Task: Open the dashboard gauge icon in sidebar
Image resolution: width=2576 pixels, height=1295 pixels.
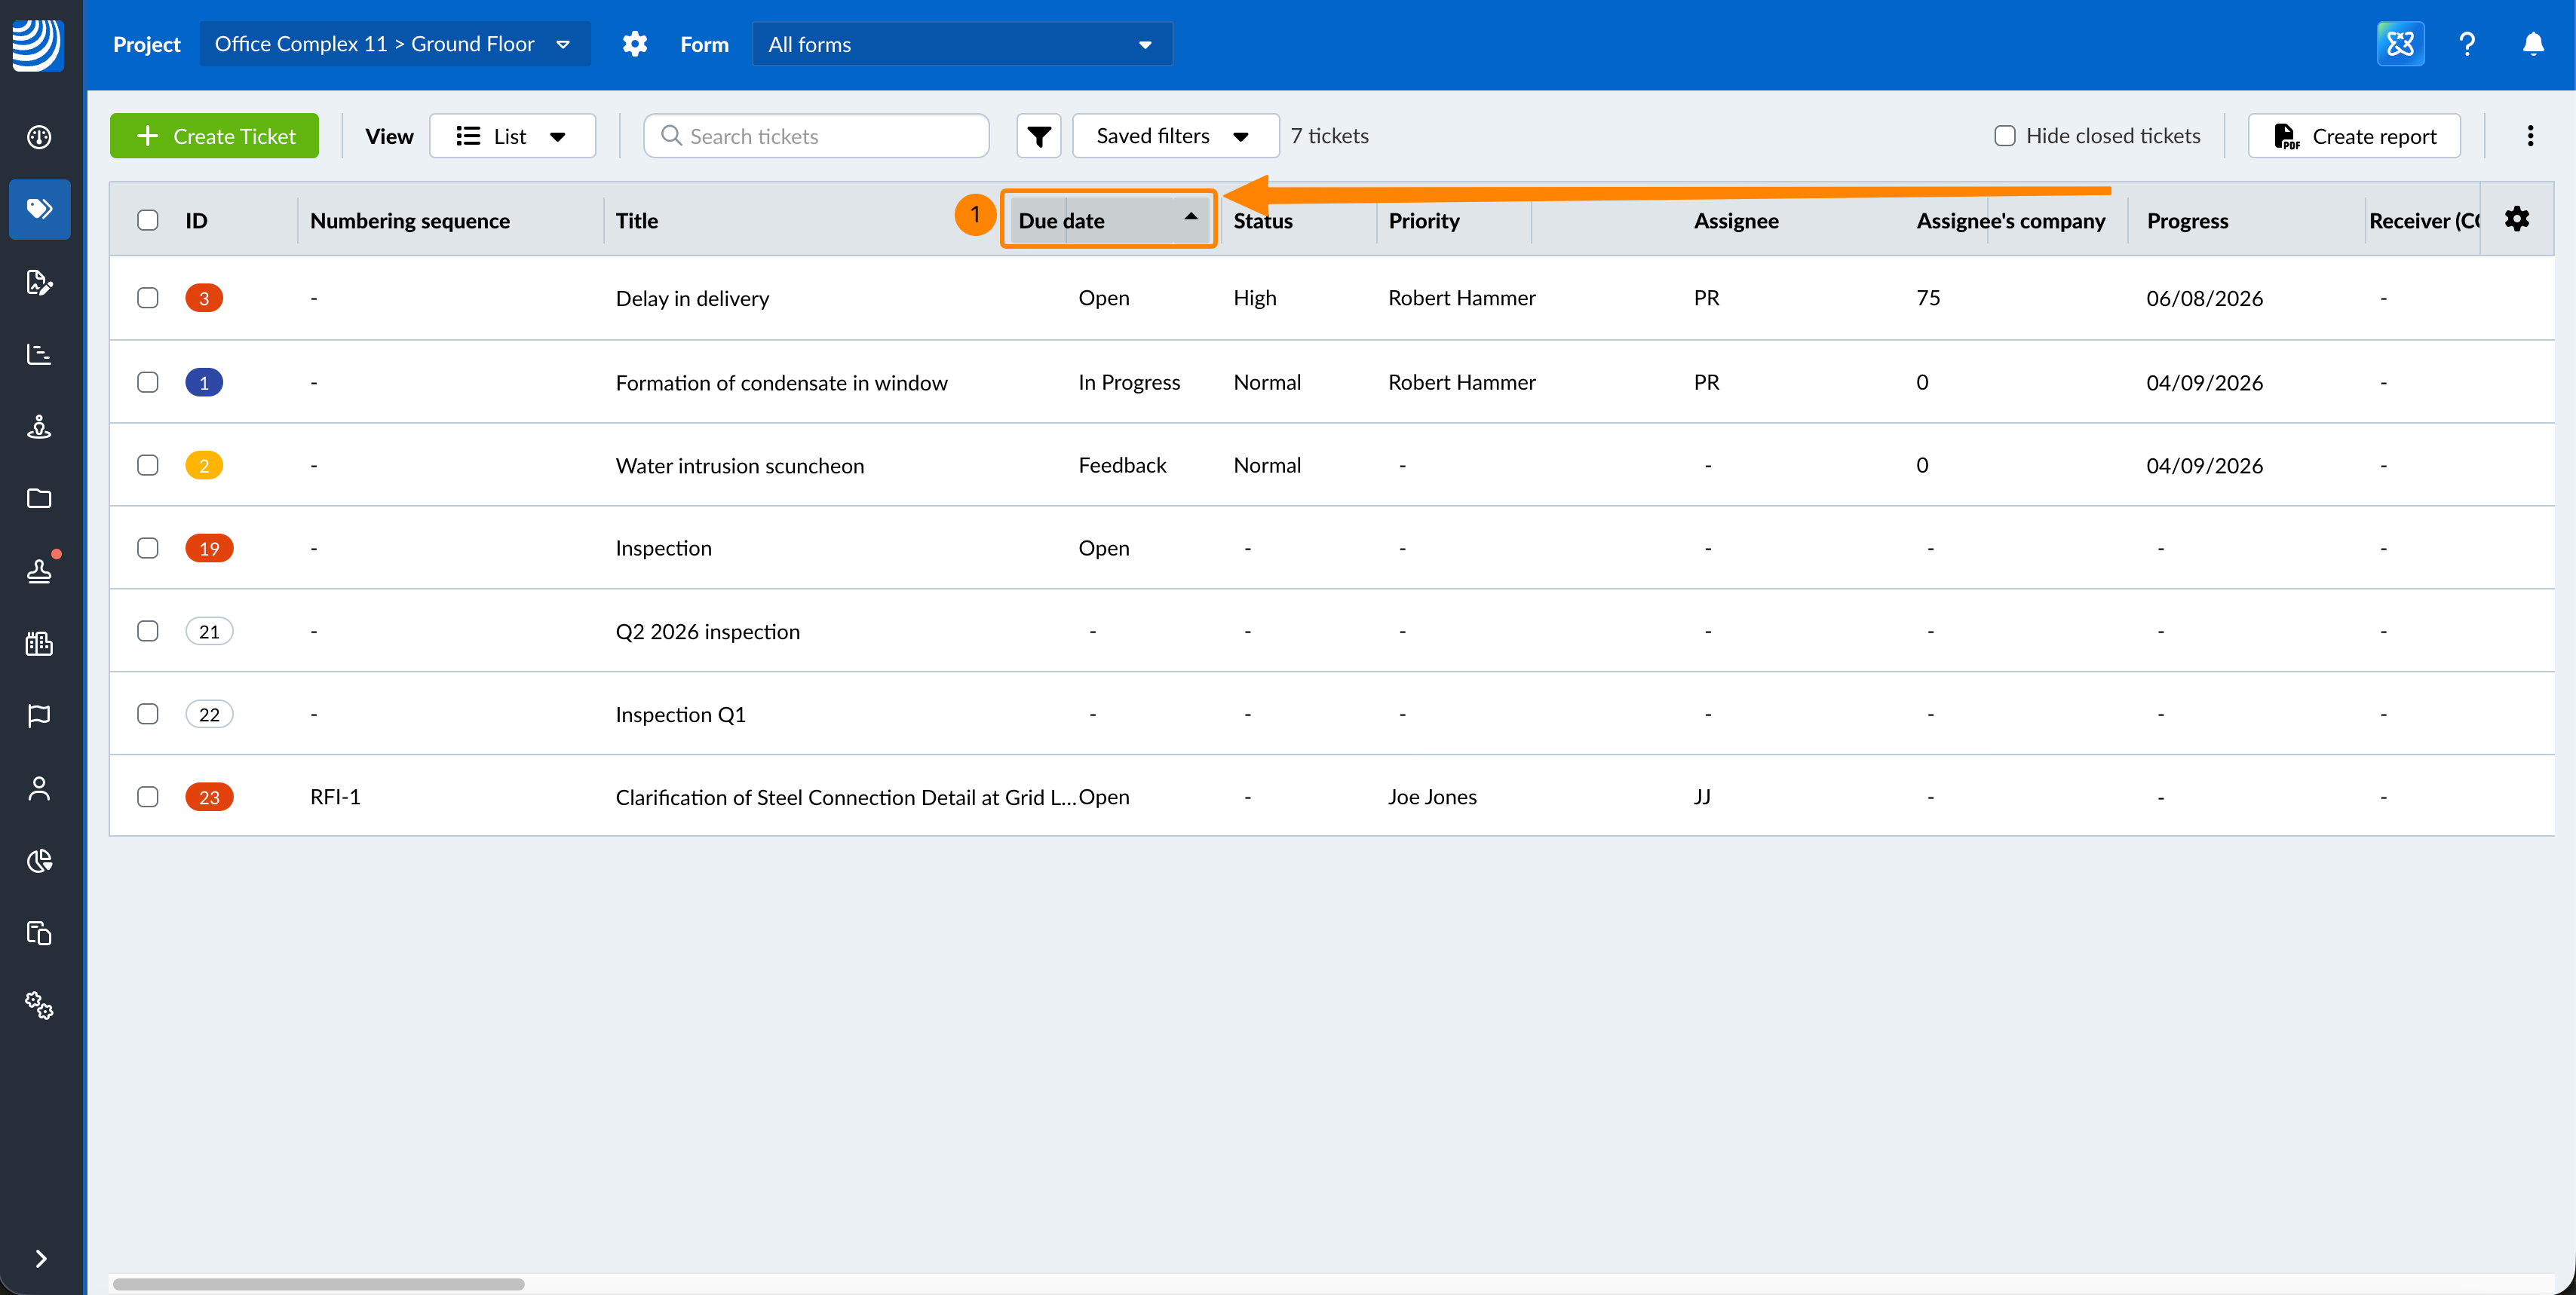Action: click(x=39, y=137)
